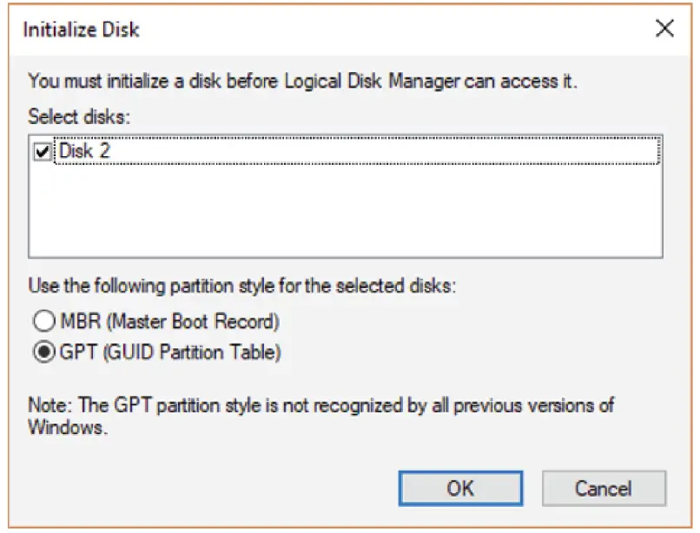Screen dimensions: 700x533
Task: Close the Initialize Disk dialog with X
Action: (x=664, y=29)
